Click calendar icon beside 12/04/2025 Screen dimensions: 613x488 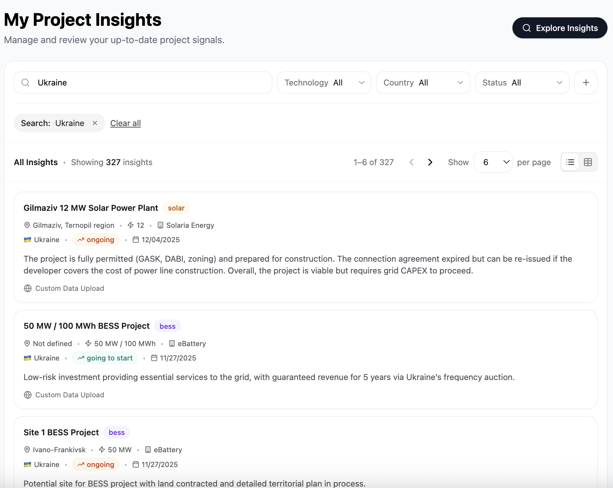point(136,240)
